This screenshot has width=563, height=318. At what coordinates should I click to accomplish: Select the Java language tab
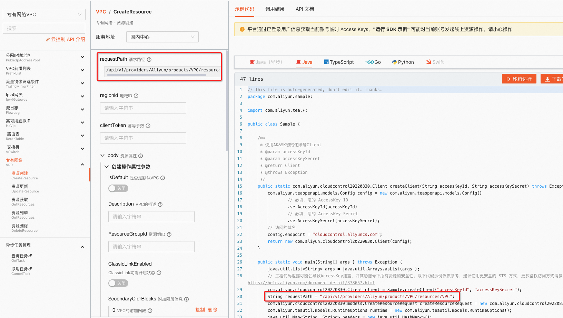coord(304,62)
